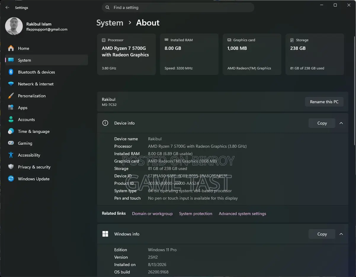Select the System monitor icon in sidebar
This screenshot has width=356, height=277.
coord(11,60)
